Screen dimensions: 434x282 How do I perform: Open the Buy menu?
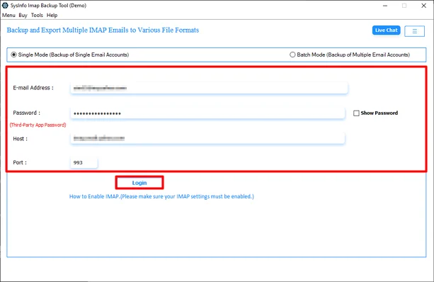point(23,16)
